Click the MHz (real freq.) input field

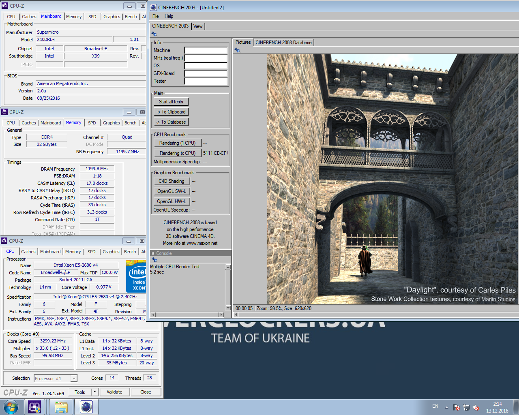pos(206,58)
